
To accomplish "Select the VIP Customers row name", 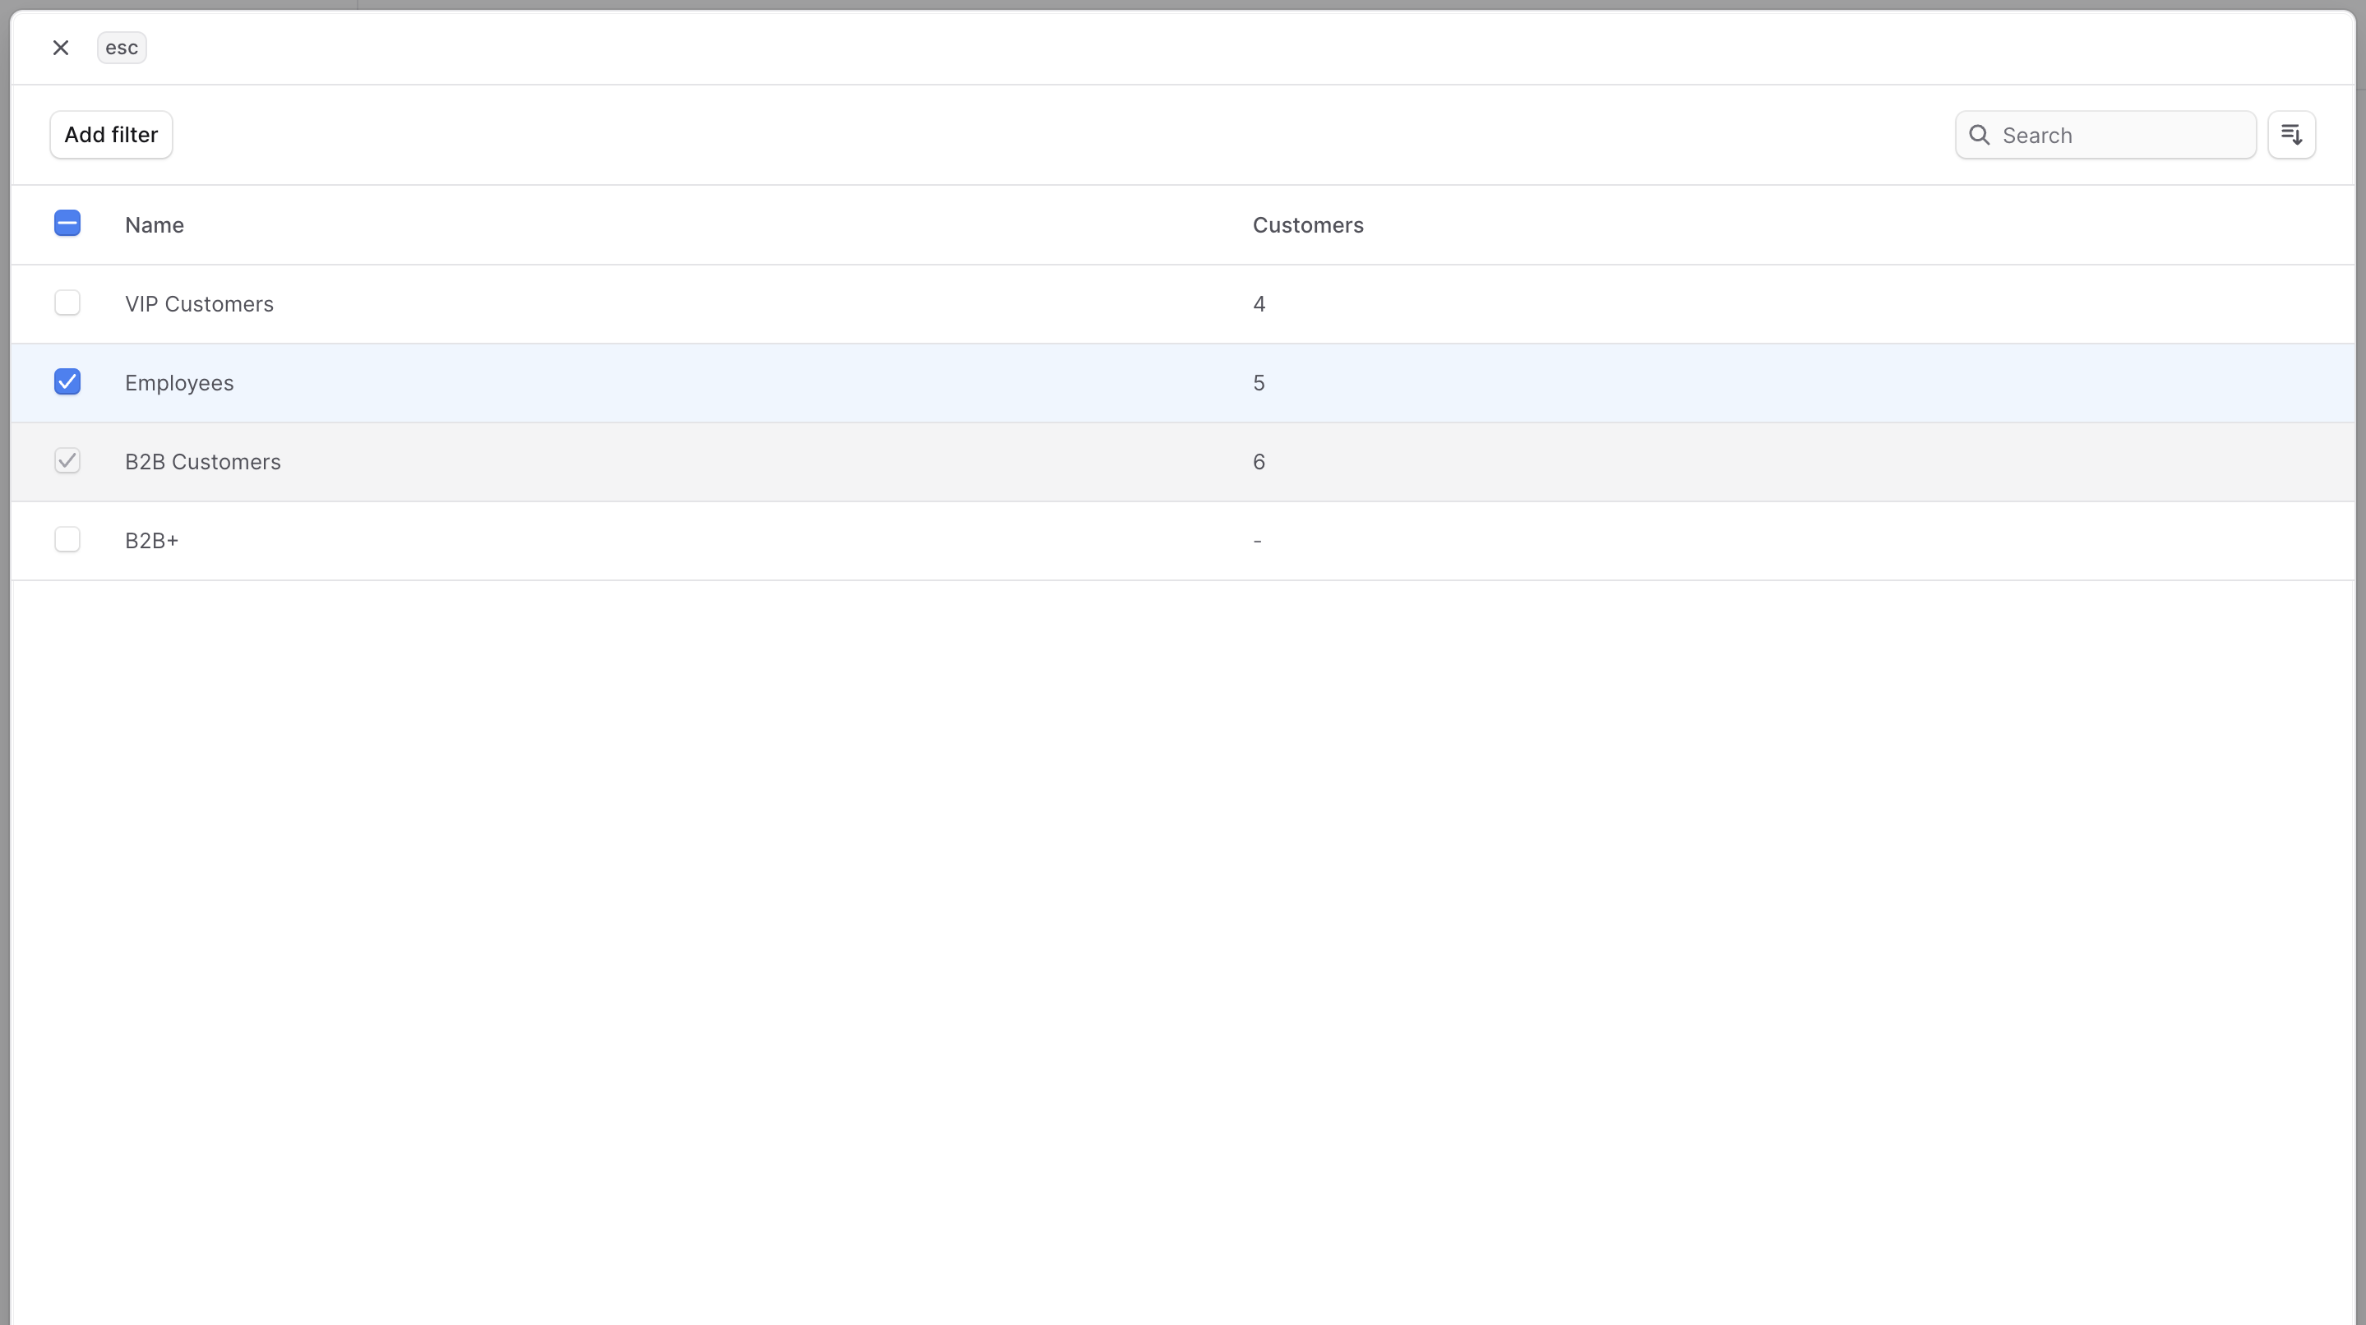I will (x=198, y=304).
